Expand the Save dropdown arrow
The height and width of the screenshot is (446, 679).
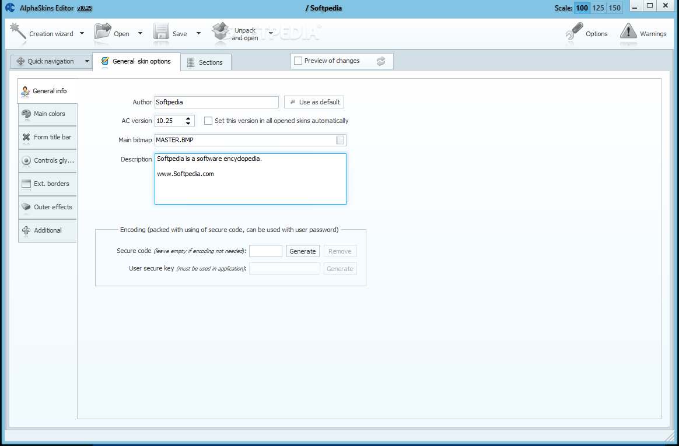(198, 33)
